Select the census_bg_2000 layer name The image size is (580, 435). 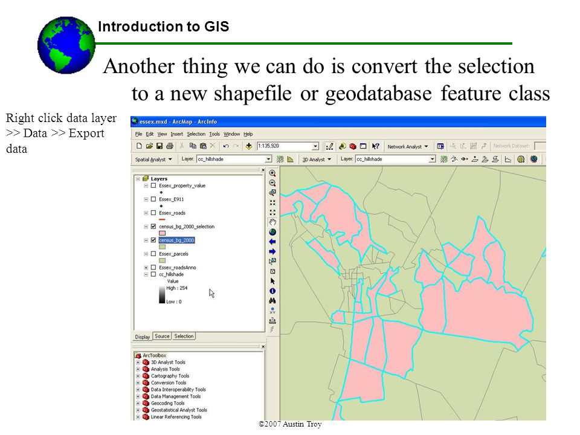(177, 240)
